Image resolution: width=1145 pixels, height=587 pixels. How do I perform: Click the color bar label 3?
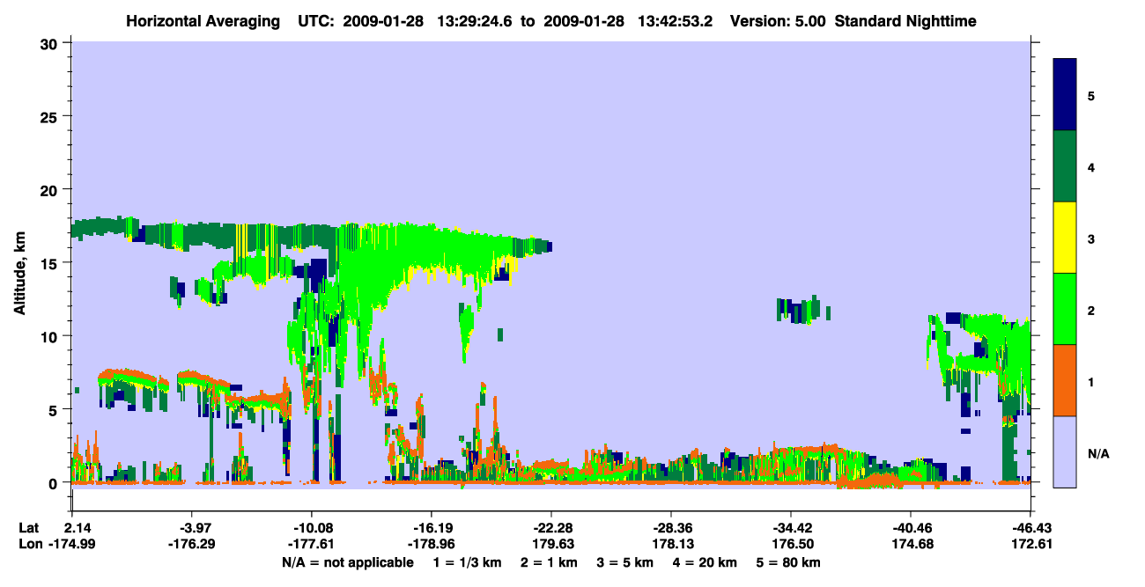tap(1091, 239)
